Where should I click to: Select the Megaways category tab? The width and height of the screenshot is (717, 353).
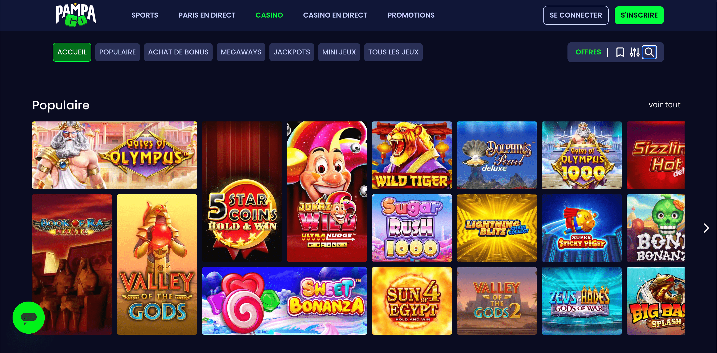pos(241,52)
